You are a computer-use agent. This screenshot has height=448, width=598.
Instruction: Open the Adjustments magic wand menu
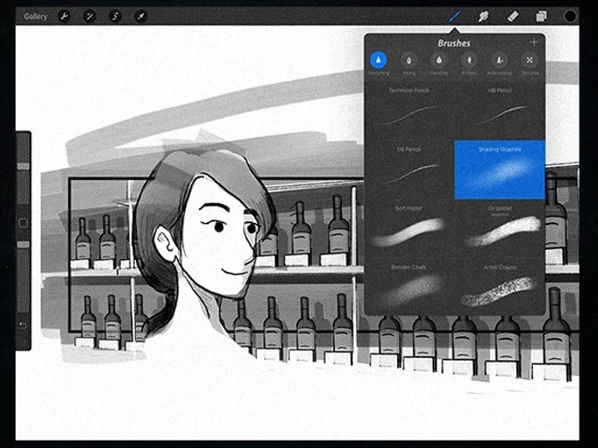pos(90,17)
